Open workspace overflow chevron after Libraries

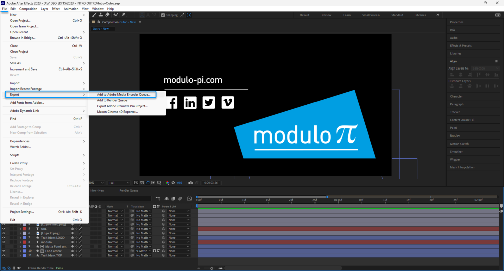438,15
